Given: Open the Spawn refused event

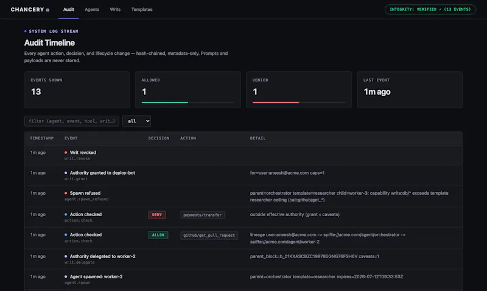Looking at the screenshot, I should click(x=85, y=193).
